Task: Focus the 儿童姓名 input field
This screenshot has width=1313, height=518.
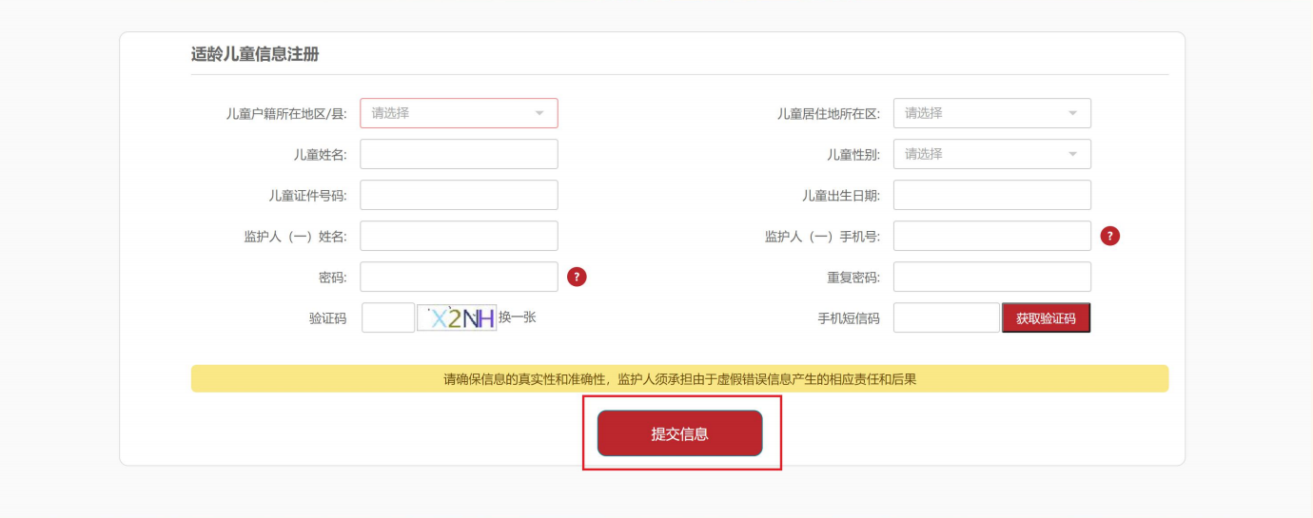Action: coord(459,154)
